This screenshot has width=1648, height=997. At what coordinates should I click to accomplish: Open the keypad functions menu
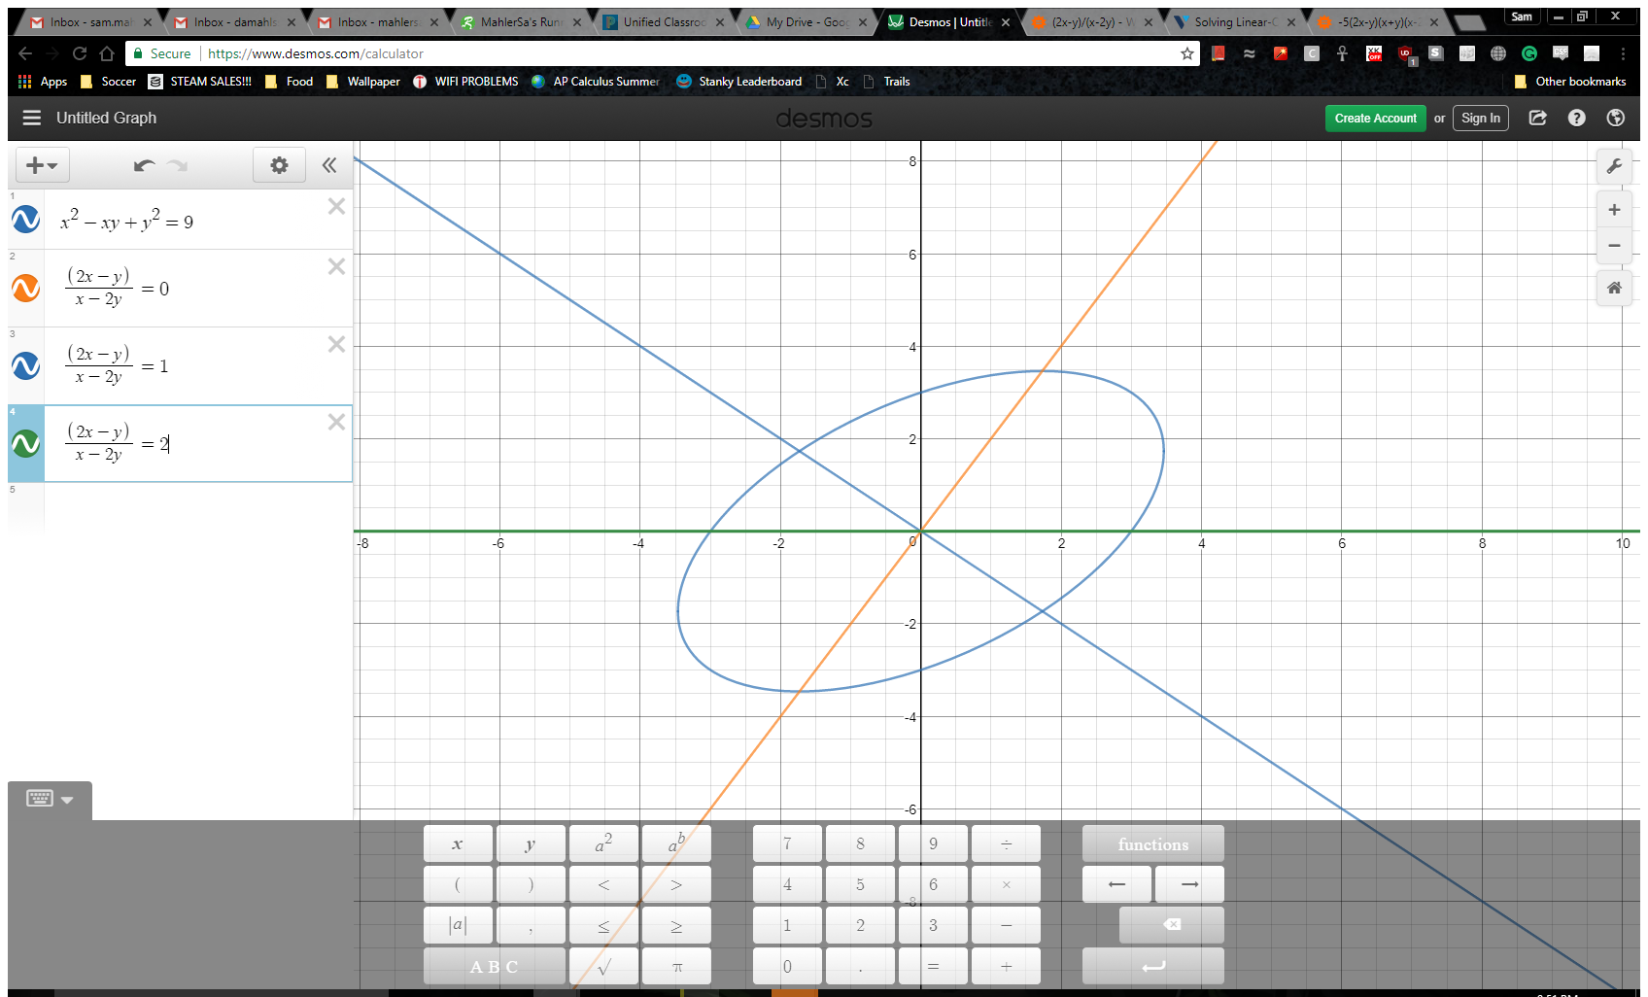1153,843
